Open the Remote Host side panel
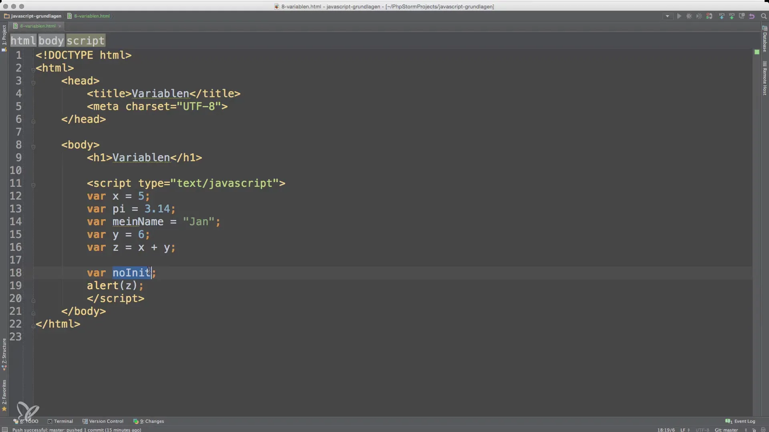This screenshot has height=432, width=769. 765,78
